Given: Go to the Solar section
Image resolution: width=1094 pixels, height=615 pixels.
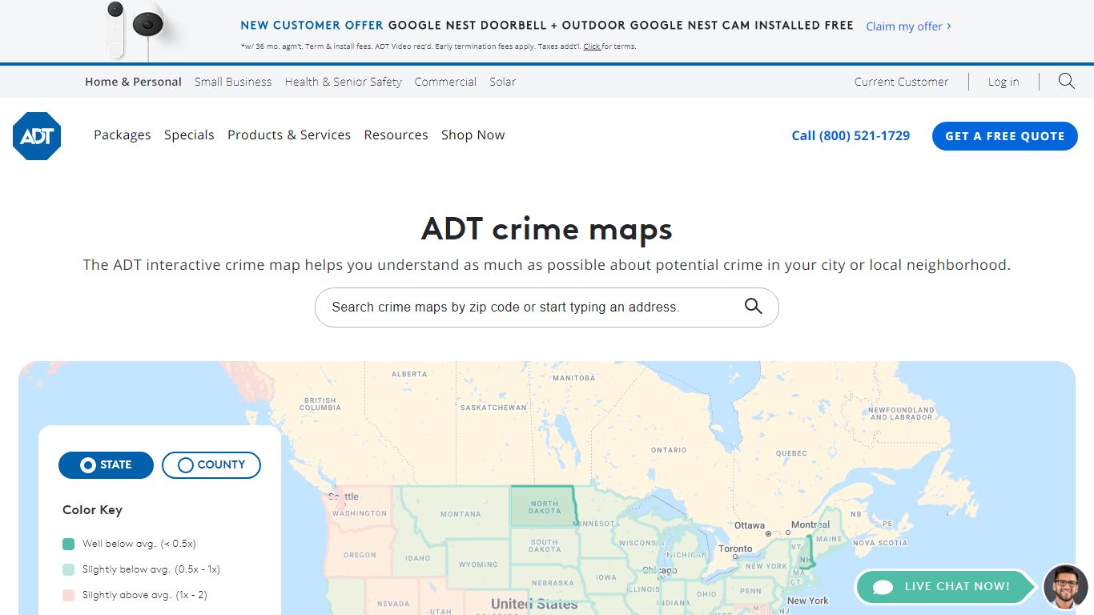Looking at the screenshot, I should [503, 82].
